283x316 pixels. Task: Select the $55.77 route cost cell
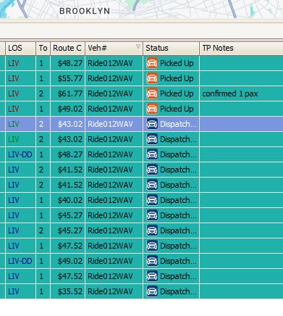click(x=67, y=78)
